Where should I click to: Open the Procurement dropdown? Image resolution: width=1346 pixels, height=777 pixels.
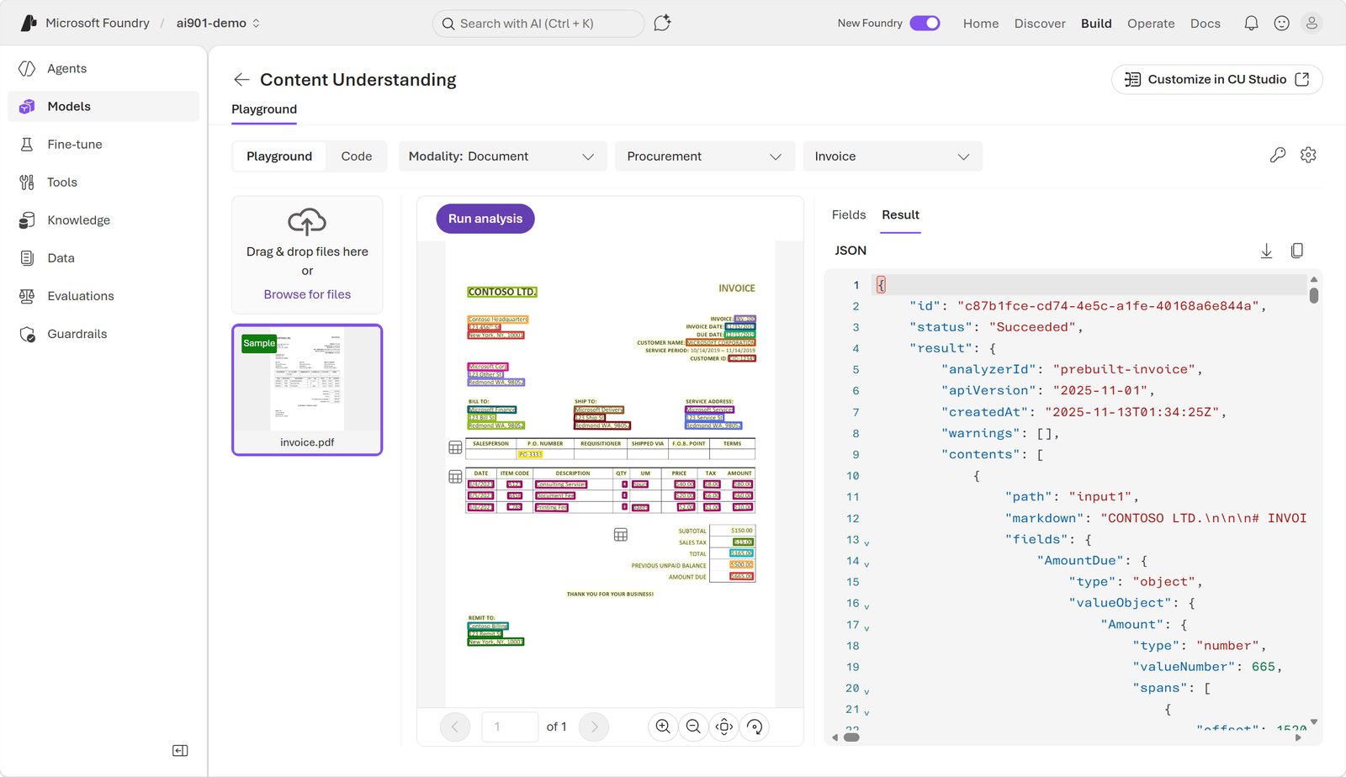(x=705, y=156)
